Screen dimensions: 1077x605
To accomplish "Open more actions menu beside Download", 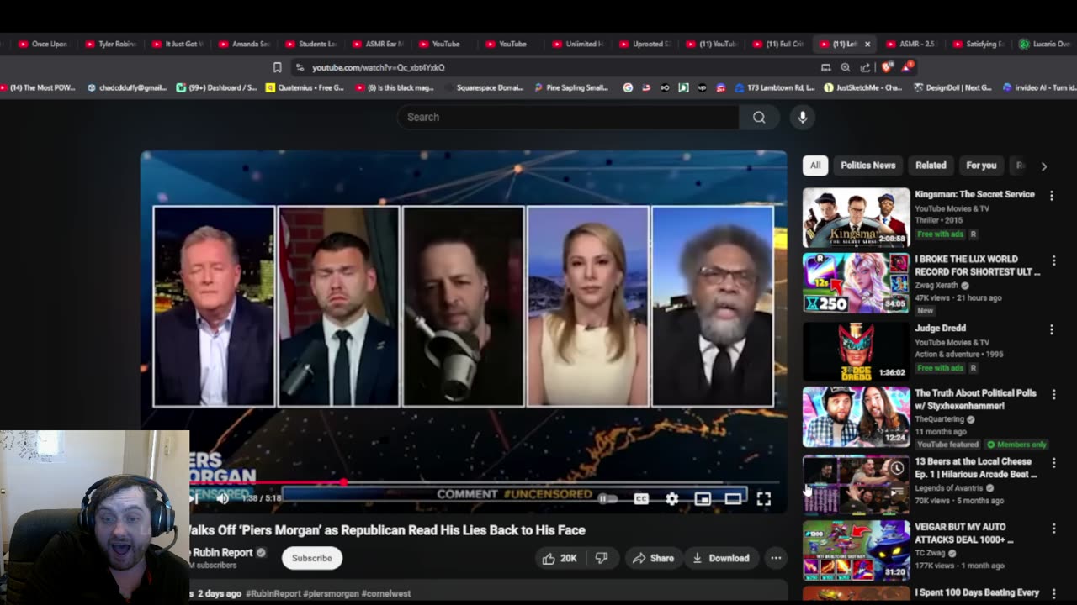I will tap(776, 558).
